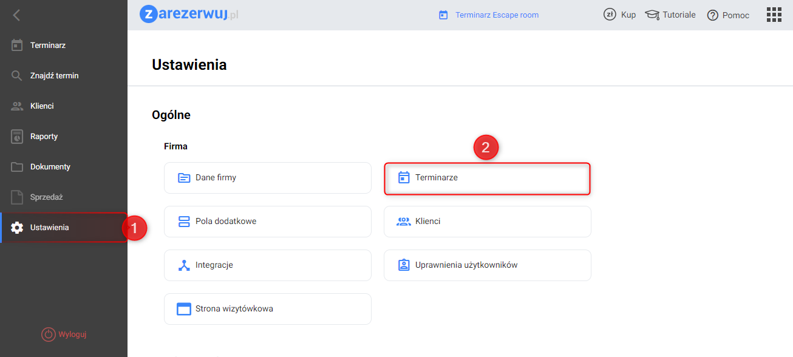
Task: Open Uprawnienia użytkowników settings card
Action: coord(487,265)
